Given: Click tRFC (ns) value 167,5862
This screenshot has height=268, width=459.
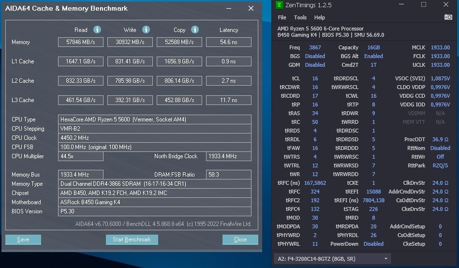Looking at the screenshot, I should coord(315,183).
